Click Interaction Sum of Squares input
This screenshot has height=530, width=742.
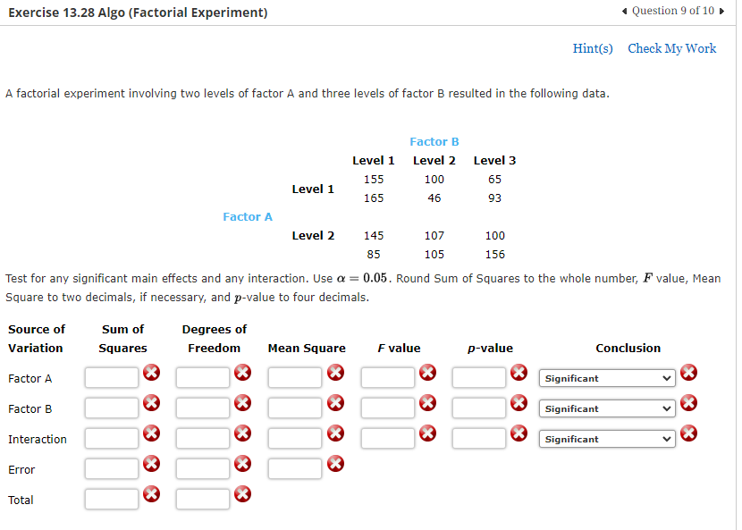click(x=112, y=438)
